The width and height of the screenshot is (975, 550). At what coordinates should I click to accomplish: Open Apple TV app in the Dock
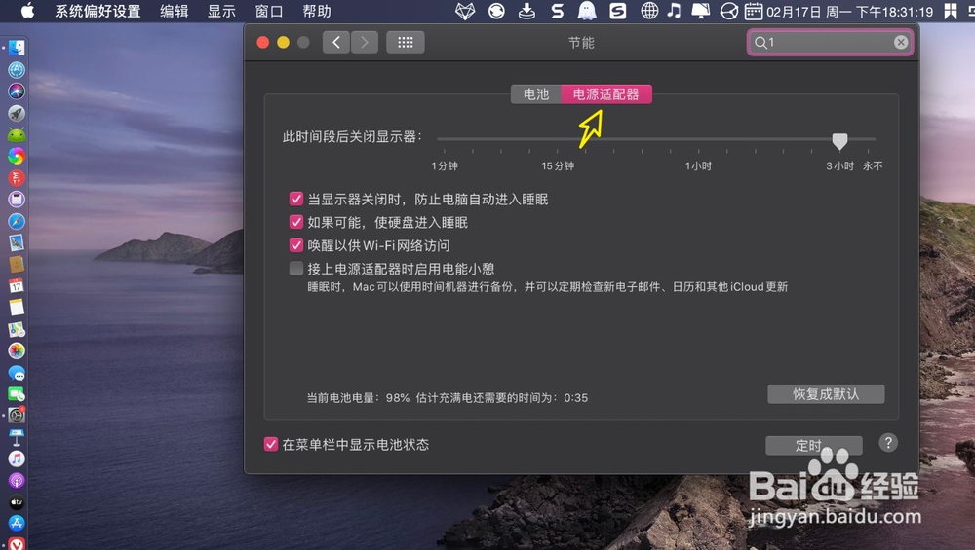pos(17,502)
